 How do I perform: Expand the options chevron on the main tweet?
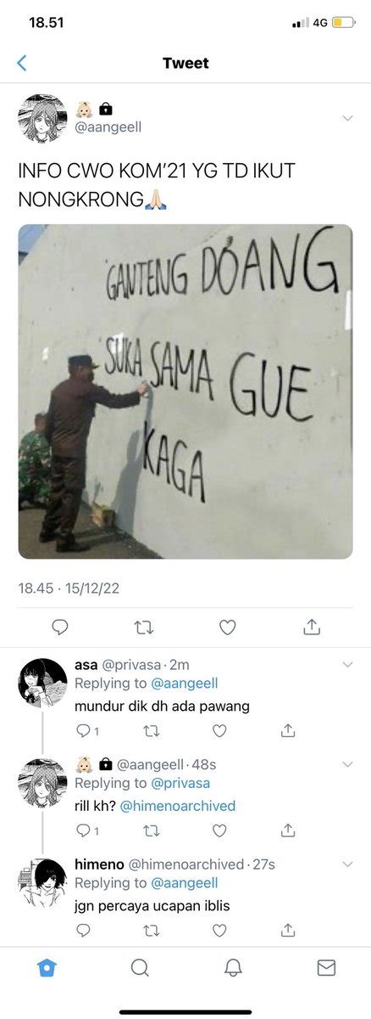click(347, 118)
